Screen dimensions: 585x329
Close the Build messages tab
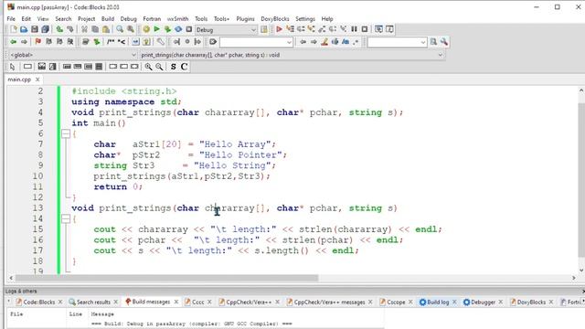point(176,302)
